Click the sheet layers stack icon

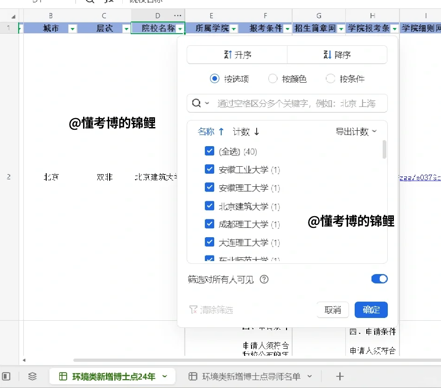[x=32, y=376]
